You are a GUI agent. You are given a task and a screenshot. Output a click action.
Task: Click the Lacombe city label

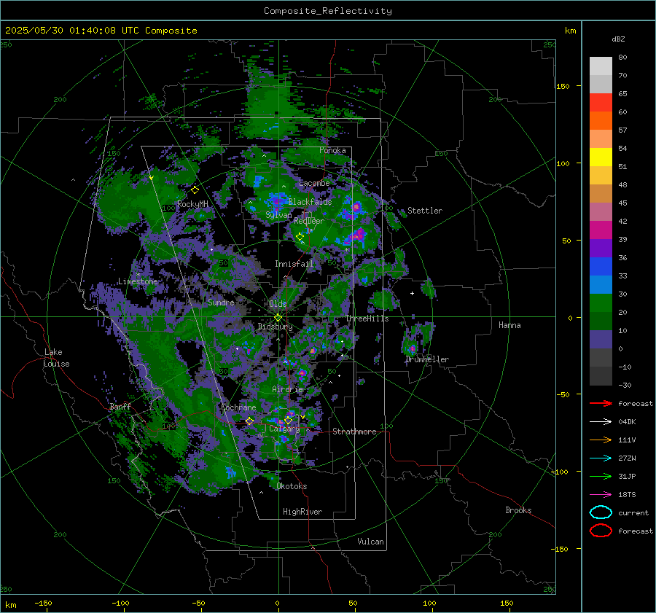pos(314,183)
